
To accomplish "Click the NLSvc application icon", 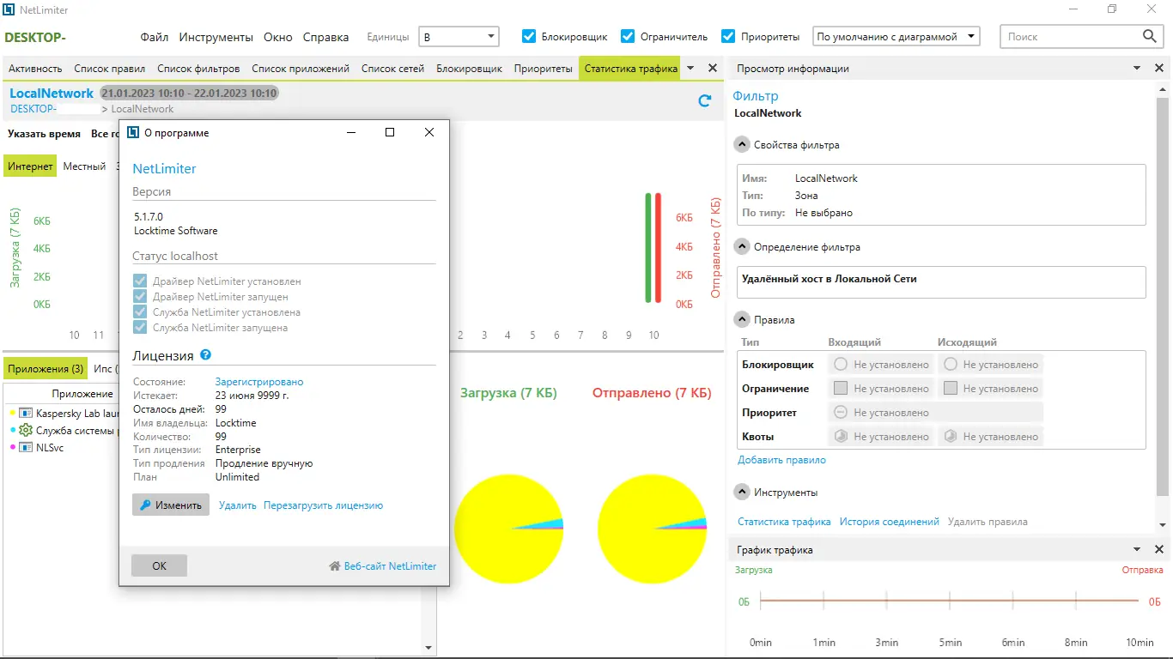I will pos(26,448).
